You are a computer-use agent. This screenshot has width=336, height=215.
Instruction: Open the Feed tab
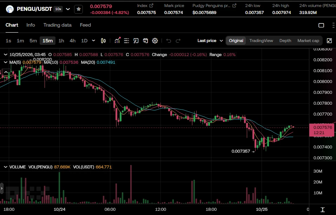(x=85, y=25)
